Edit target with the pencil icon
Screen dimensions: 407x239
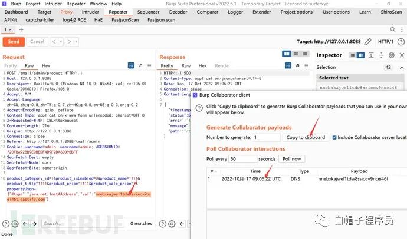pyautogui.click(x=368, y=42)
